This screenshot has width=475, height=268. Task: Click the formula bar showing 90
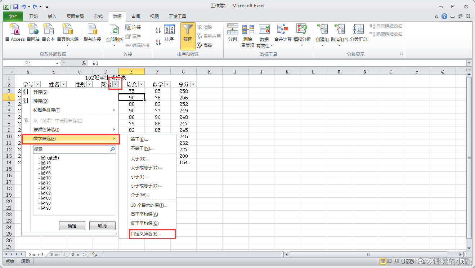tap(278, 63)
